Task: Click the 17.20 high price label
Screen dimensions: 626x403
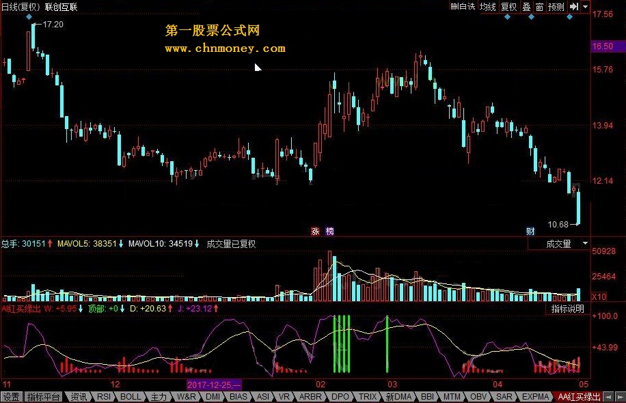Action: (x=53, y=25)
